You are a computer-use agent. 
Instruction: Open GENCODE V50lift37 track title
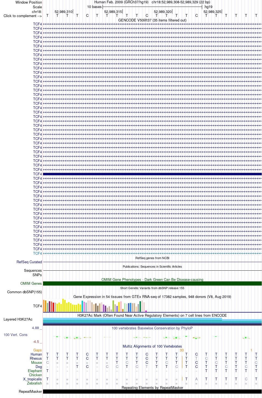[x=152, y=20]
